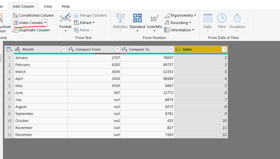This screenshot has width=280, height=159.
Task: Click the Compare To value 94737
Action: coord(148,65)
